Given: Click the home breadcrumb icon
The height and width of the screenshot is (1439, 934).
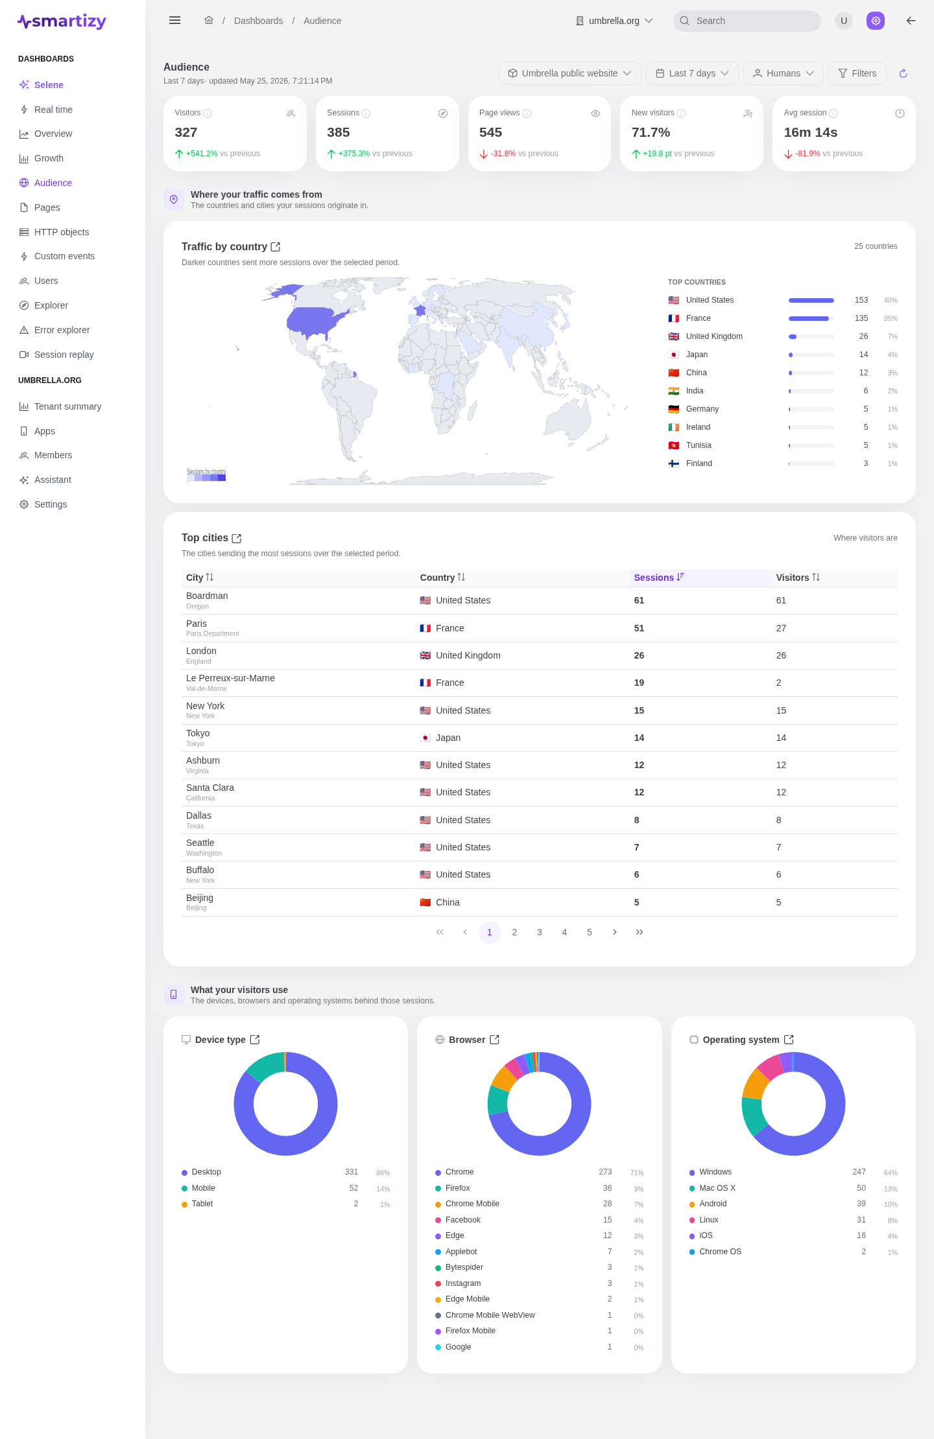Looking at the screenshot, I should (209, 20).
